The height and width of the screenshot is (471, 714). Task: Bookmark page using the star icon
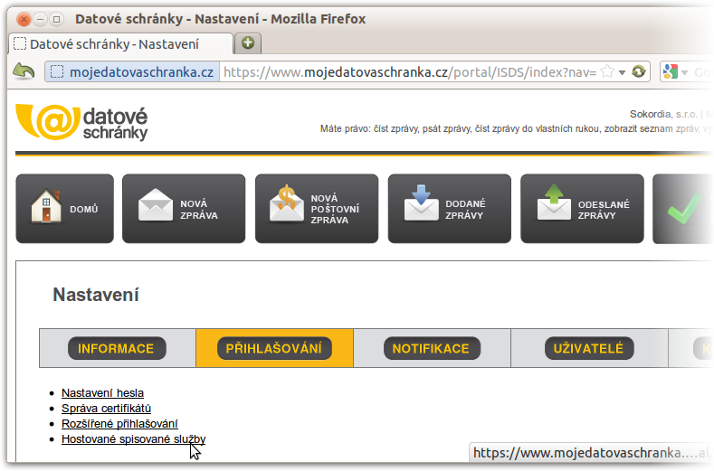pos(607,71)
